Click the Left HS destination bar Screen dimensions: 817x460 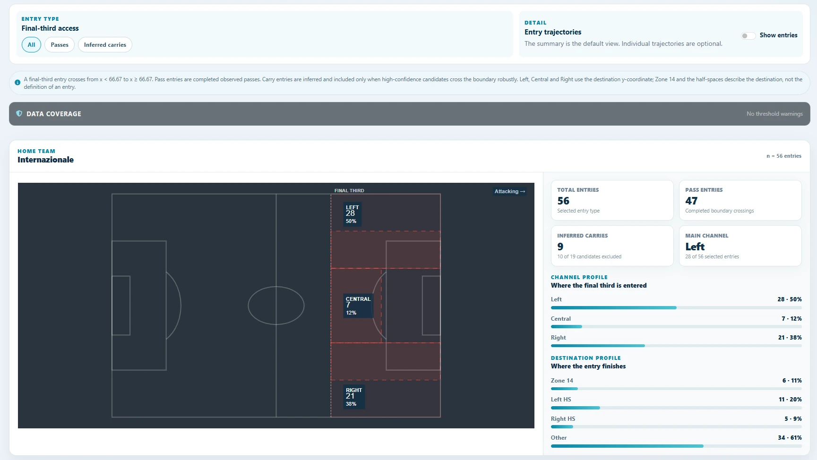tap(676, 408)
